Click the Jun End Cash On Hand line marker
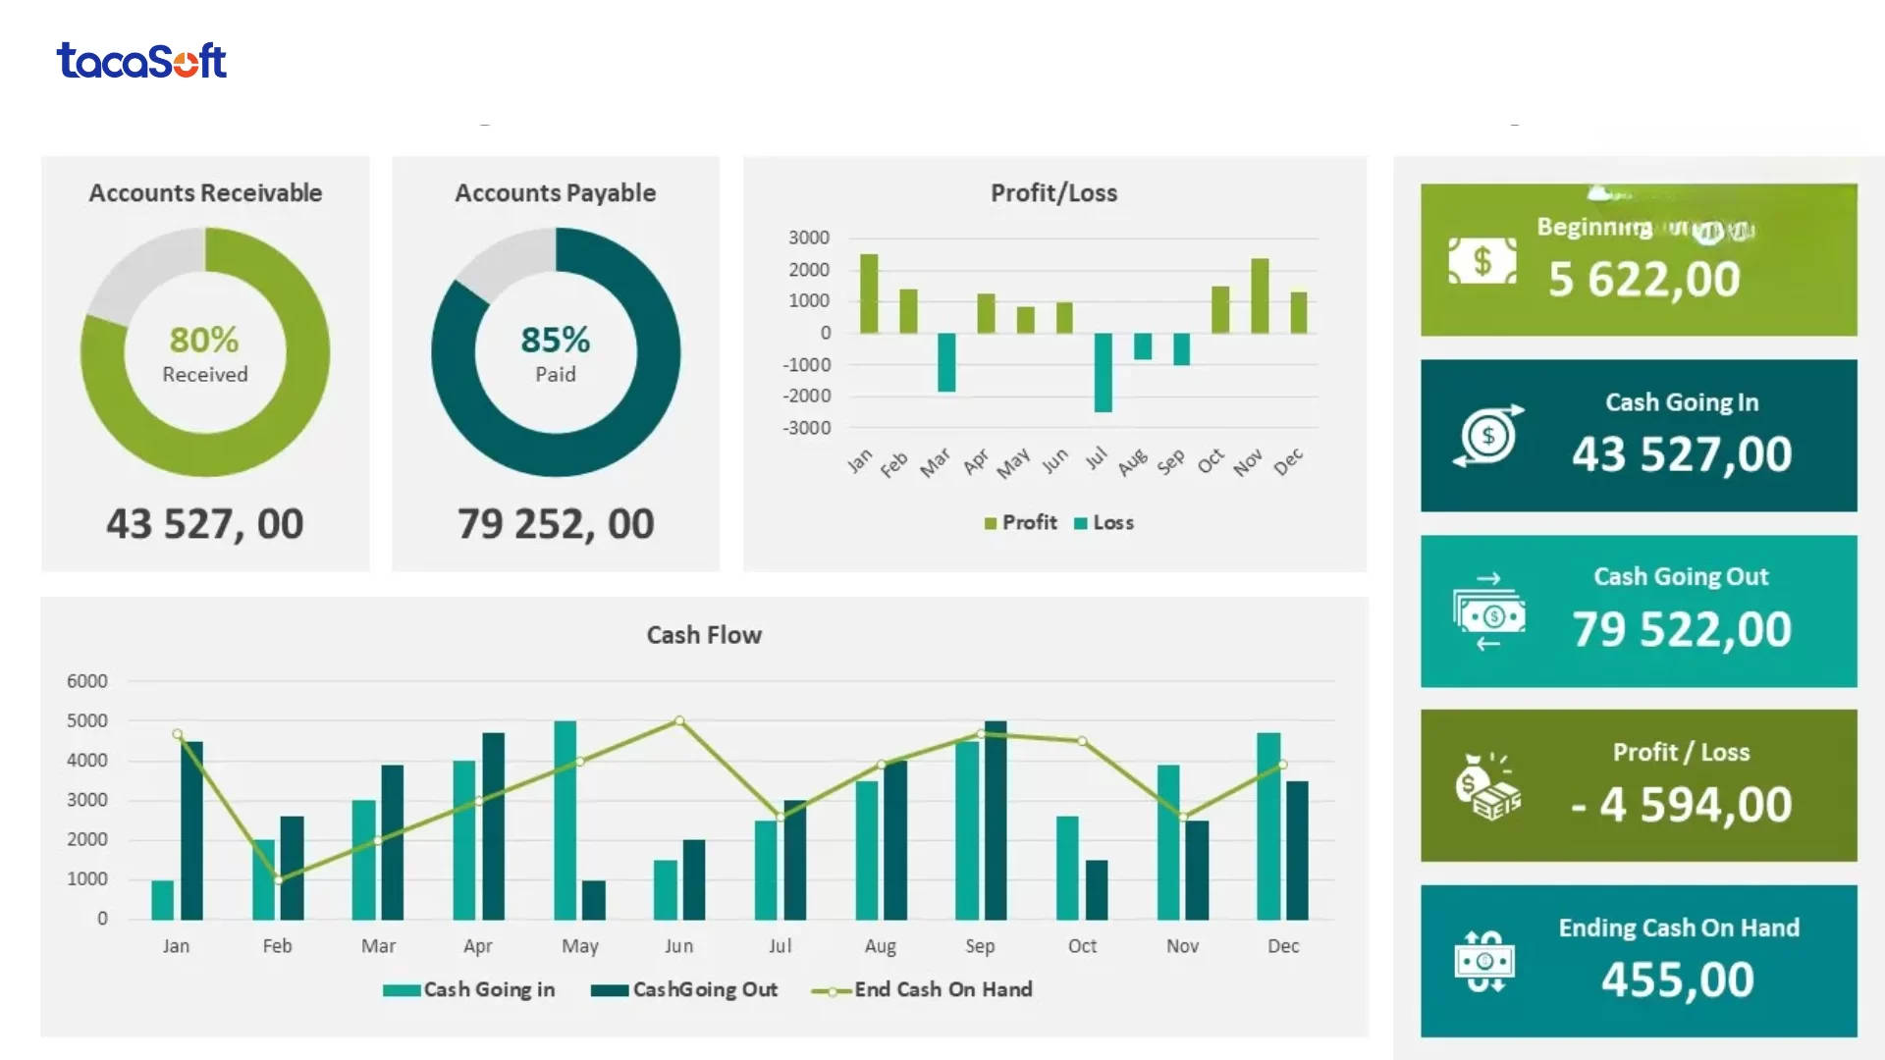Image resolution: width=1885 pixels, height=1060 pixels. [679, 720]
